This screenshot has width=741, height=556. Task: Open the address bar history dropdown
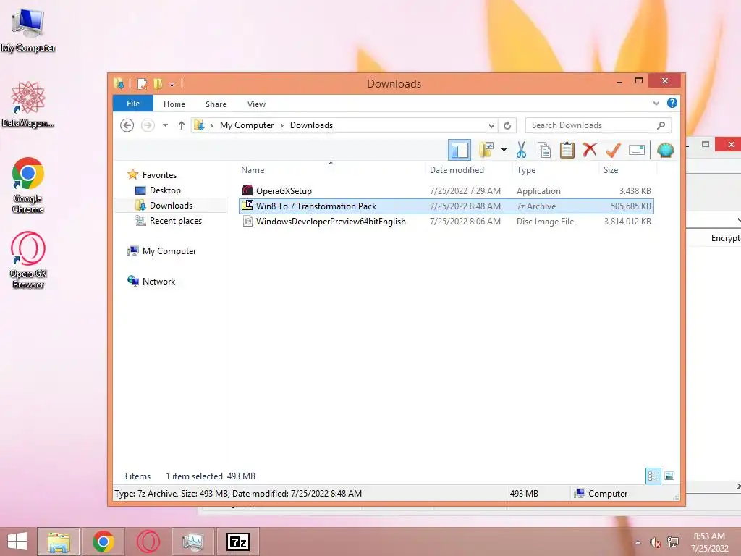click(x=491, y=125)
